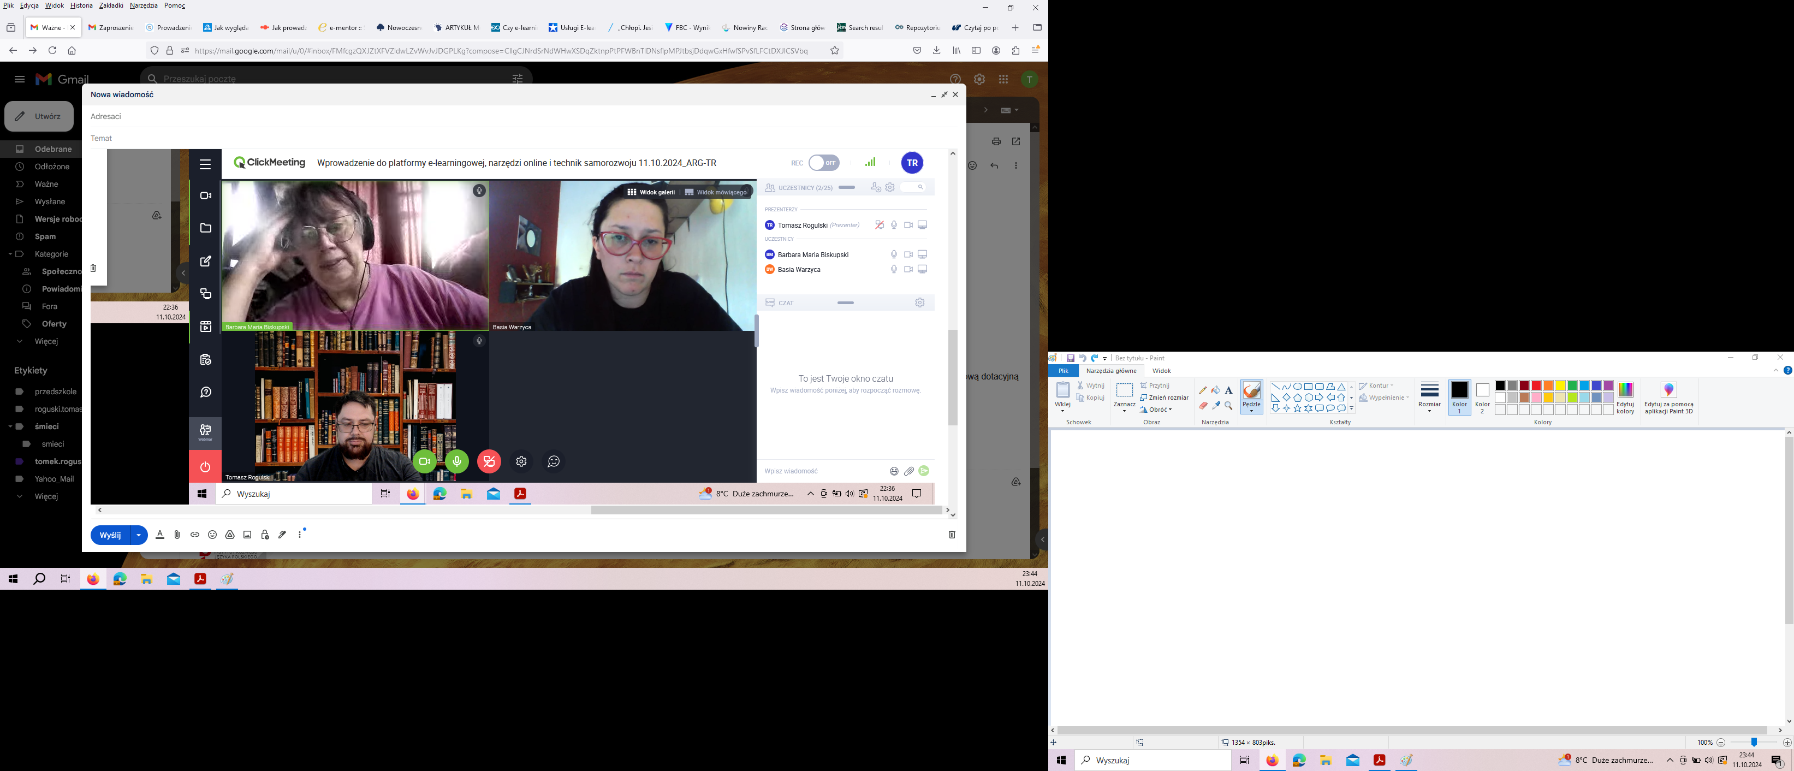Select Kolor 2 in Paint
The width and height of the screenshot is (1794, 771).
pos(1482,399)
